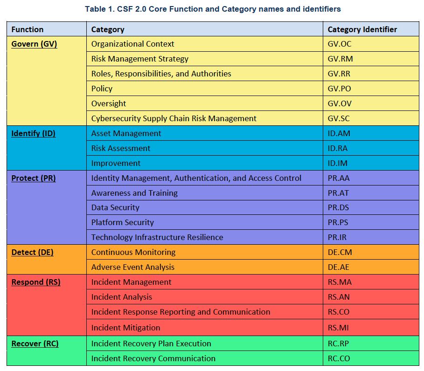Select the RC.CO identifier cell
The width and height of the screenshot is (424, 371).
click(371, 358)
